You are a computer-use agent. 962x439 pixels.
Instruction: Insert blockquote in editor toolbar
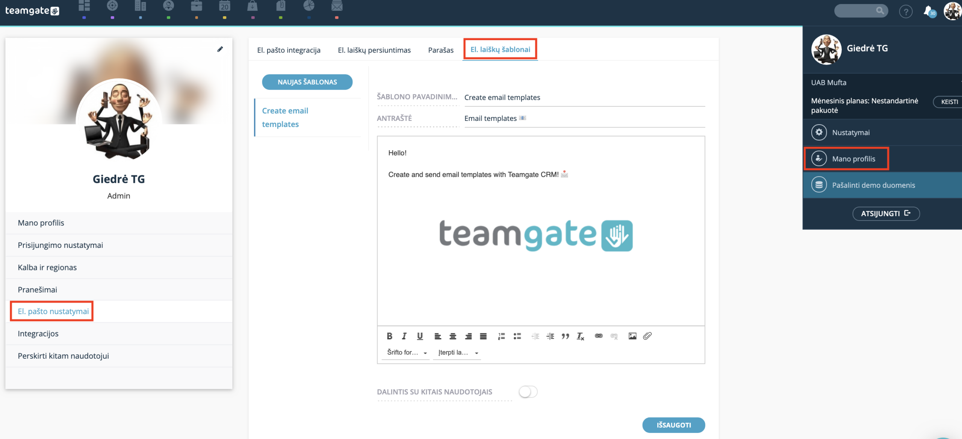565,336
